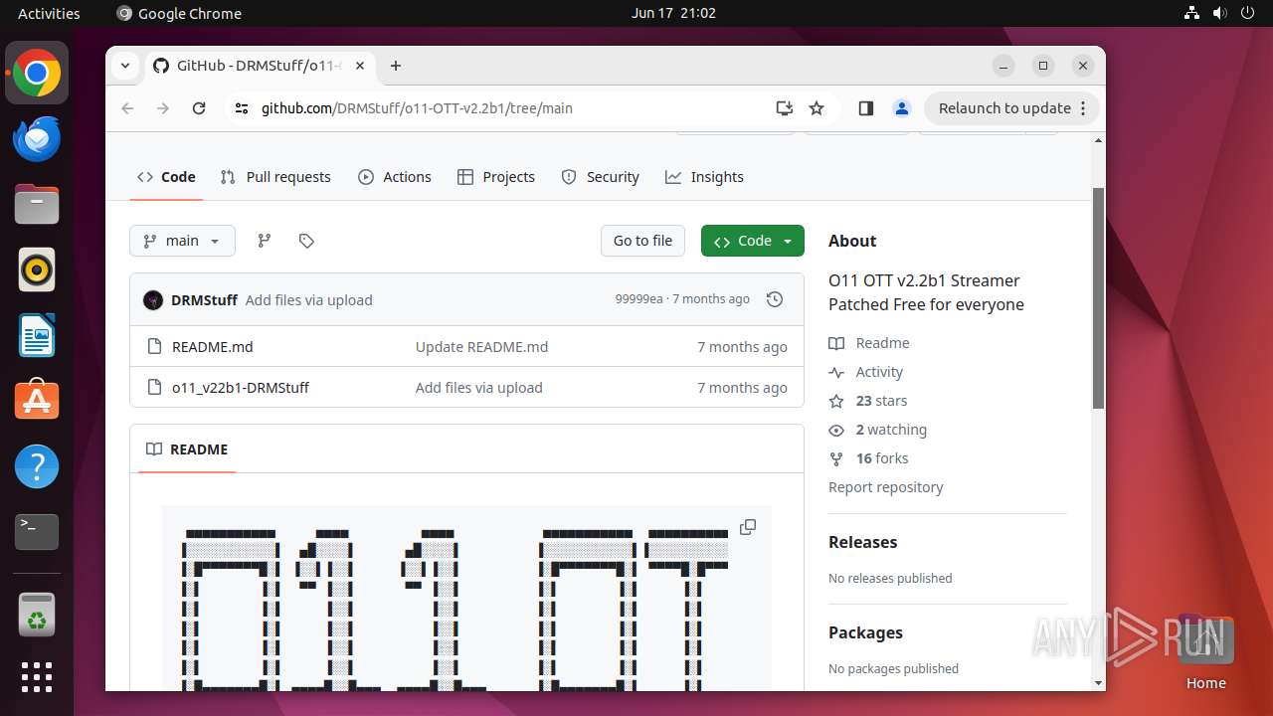The width and height of the screenshot is (1273, 716).
Task: Open the Activity link in About
Action: 866,372
